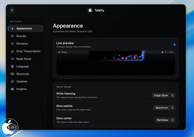Image resolution: width=194 pixels, height=137 pixels.
Task: Open the Sounds settings section
Action: (26, 36)
